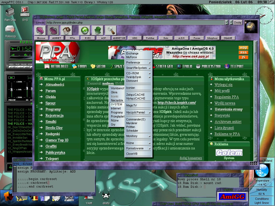Expand the Różne submenu in SYSTEM menu
The height and width of the screenshot is (206, 275).
[138, 143]
